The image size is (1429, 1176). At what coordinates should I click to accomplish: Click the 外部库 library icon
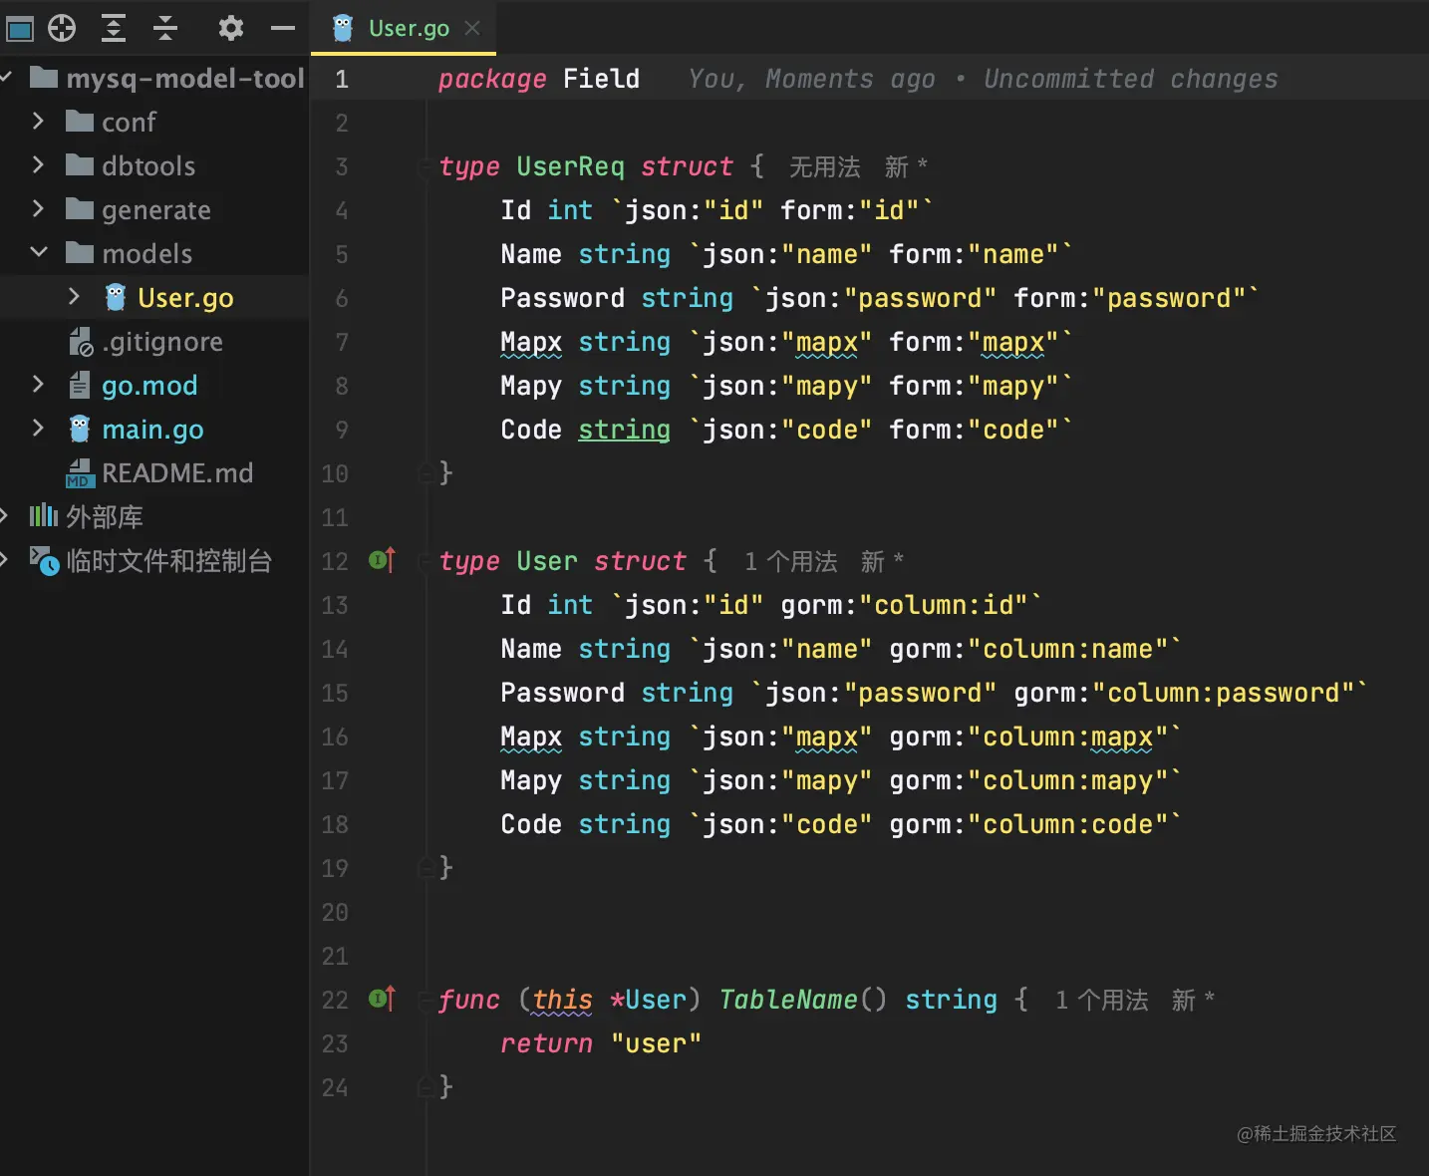coord(44,516)
